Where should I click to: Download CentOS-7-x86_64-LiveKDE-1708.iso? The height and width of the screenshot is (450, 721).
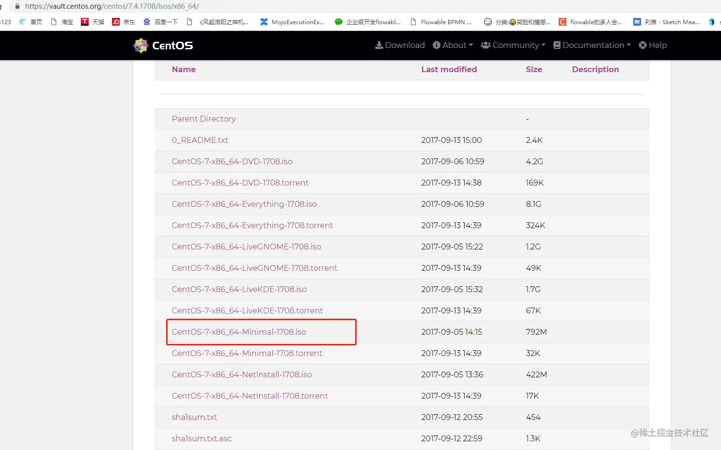(239, 289)
